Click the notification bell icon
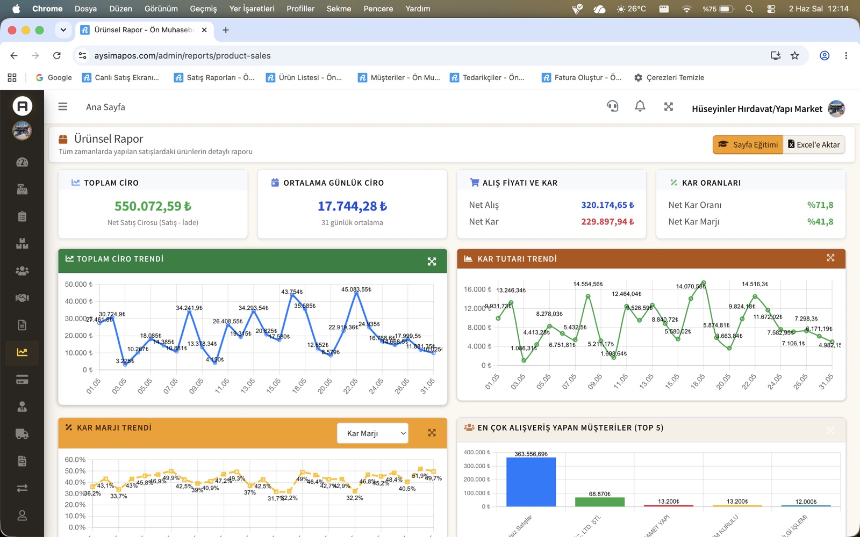Screen dimensions: 860x537 [x=640, y=106]
